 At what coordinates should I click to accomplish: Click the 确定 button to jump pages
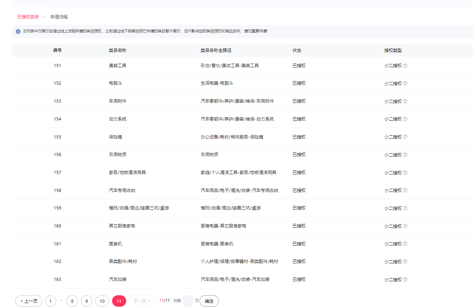click(x=209, y=301)
